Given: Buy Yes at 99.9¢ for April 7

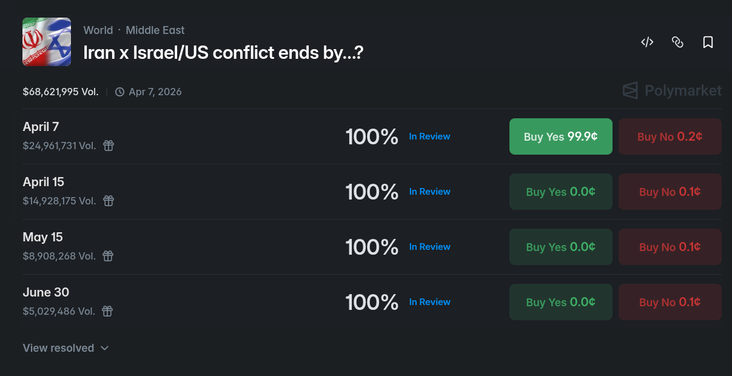Looking at the screenshot, I should [x=561, y=136].
